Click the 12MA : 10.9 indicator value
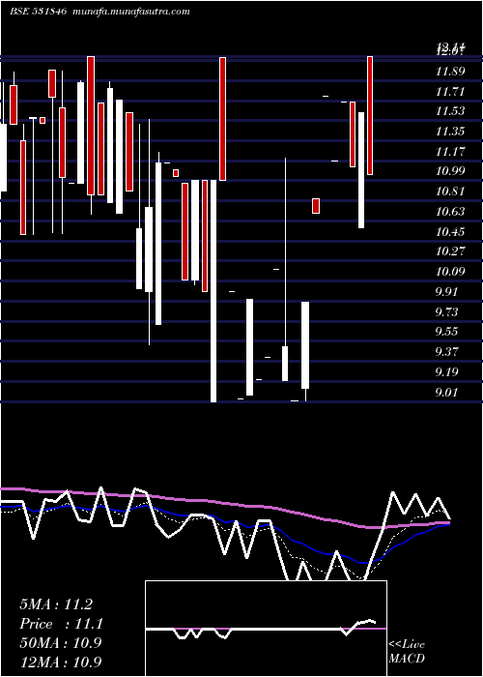 pyautogui.click(x=60, y=662)
